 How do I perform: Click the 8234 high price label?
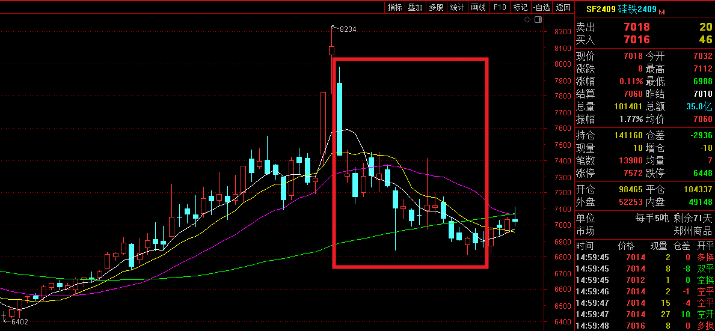click(x=348, y=29)
